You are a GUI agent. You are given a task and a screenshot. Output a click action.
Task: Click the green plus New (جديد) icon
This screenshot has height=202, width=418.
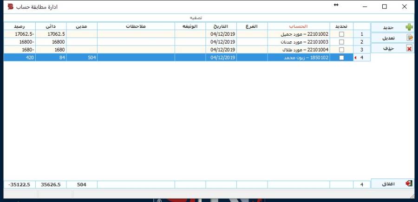[409, 27]
